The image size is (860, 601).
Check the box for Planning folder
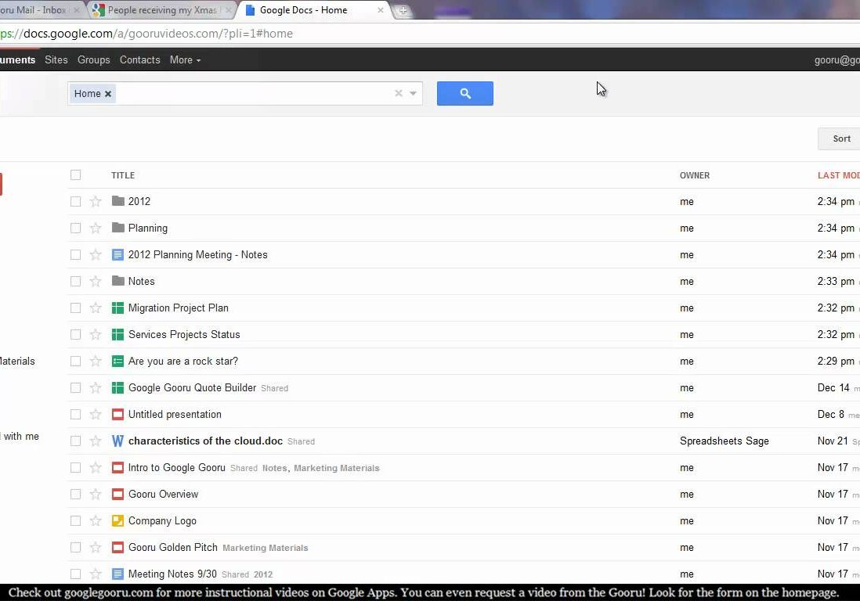click(x=76, y=228)
